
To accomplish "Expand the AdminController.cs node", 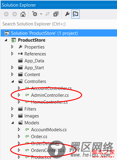I will [19, 95].
